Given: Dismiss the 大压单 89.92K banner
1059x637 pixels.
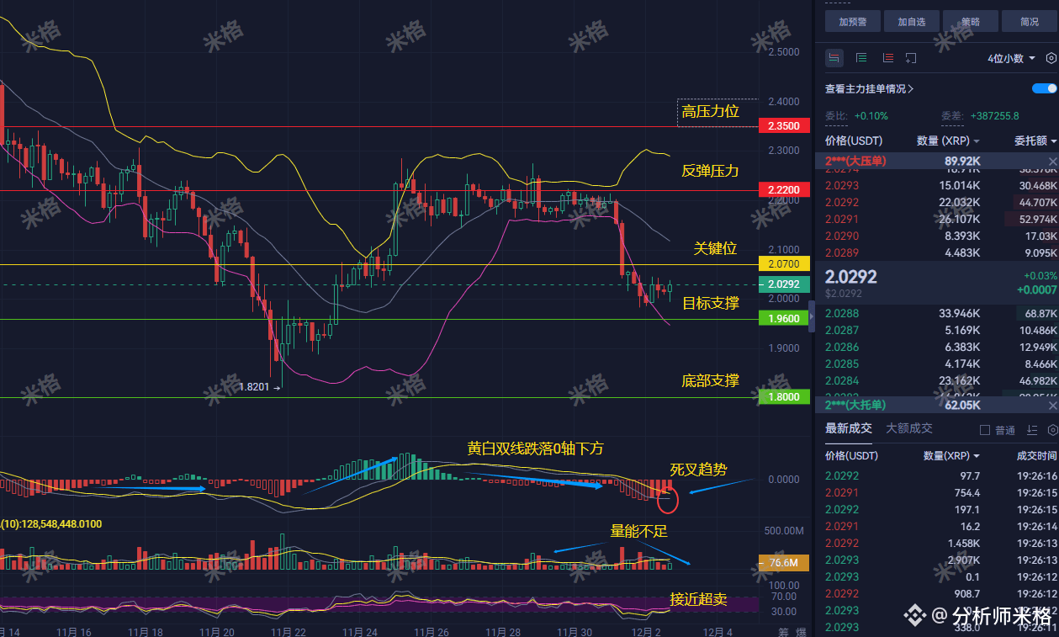Looking at the screenshot, I should pyautogui.click(x=1052, y=161).
